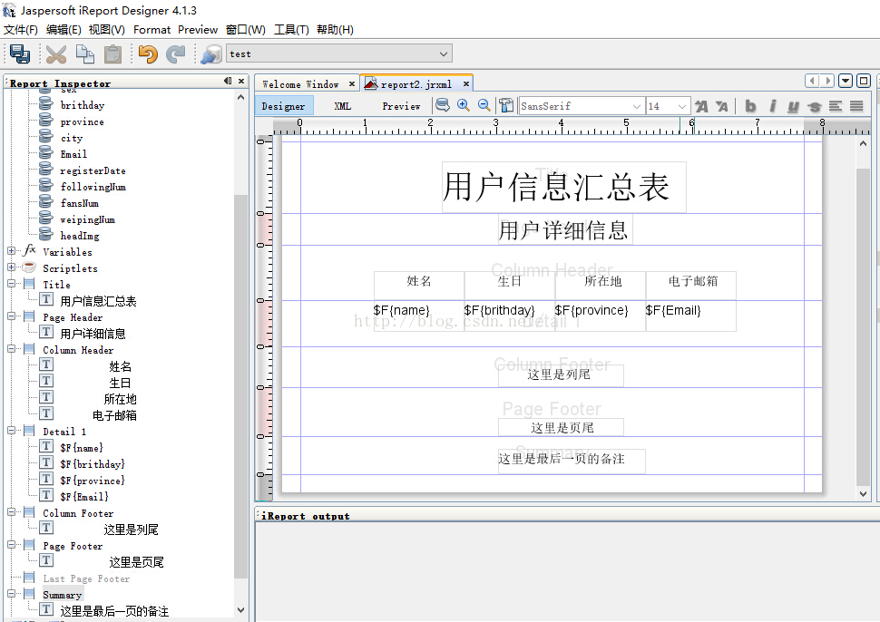The width and height of the screenshot is (880, 622).
Task: Click the format painter icon before the font box
Action: coord(506,105)
